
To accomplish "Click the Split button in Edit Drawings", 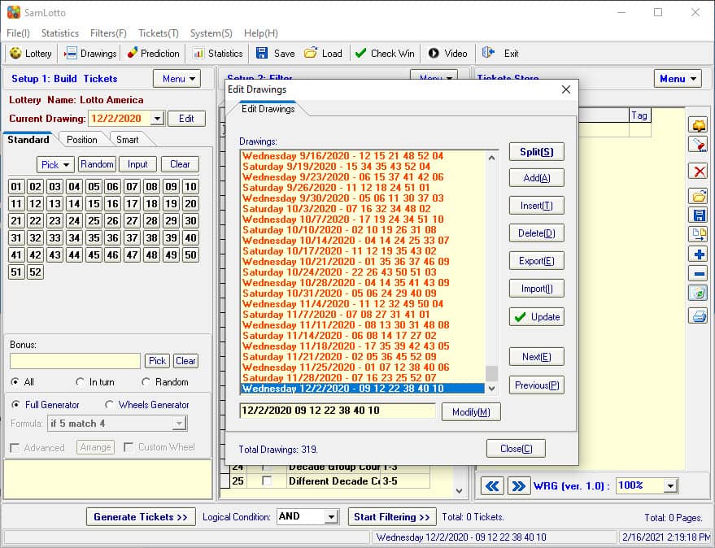I will (537, 152).
